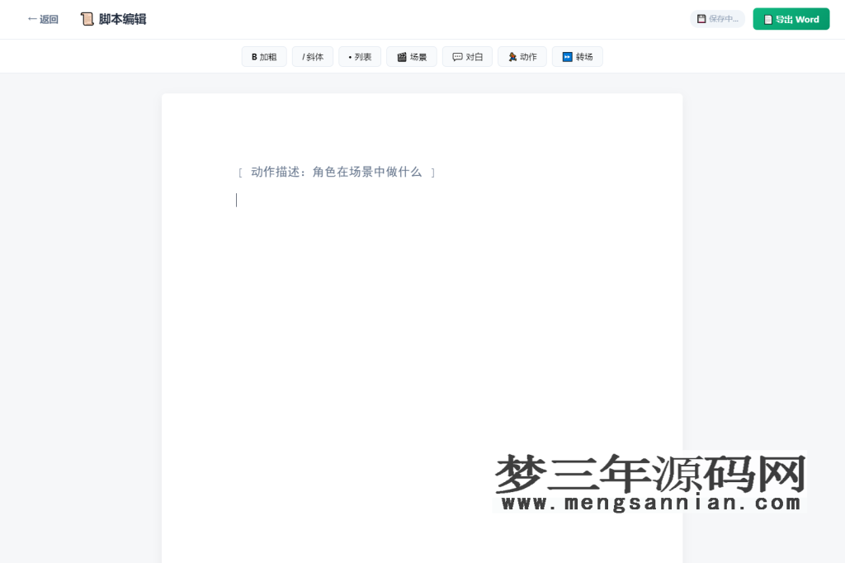Click the 动作描述 placeholder text
The image size is (845, 563).
337,172
